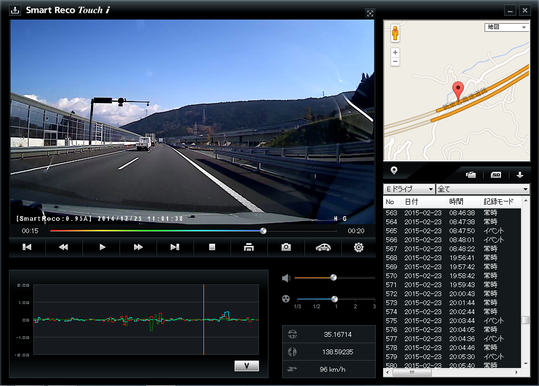Select recording No 563 row

(x=452, y=213)
